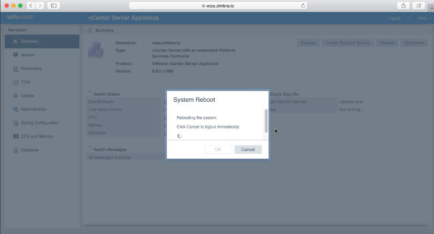Select Administration in the Navigator
The height and width of the screenshot is (234, 434).
(42, 109)
